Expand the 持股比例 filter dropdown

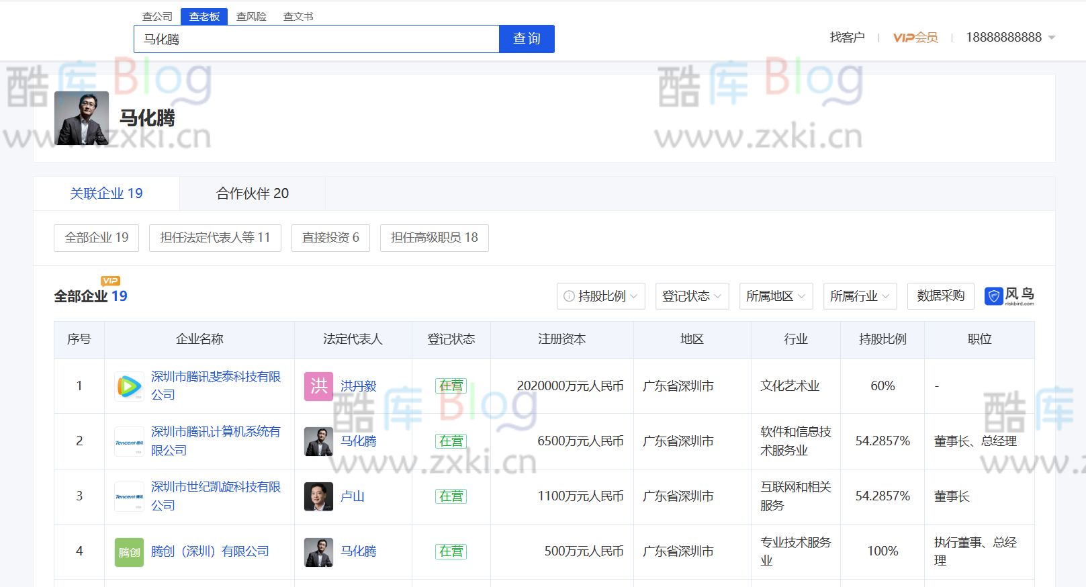601,296
